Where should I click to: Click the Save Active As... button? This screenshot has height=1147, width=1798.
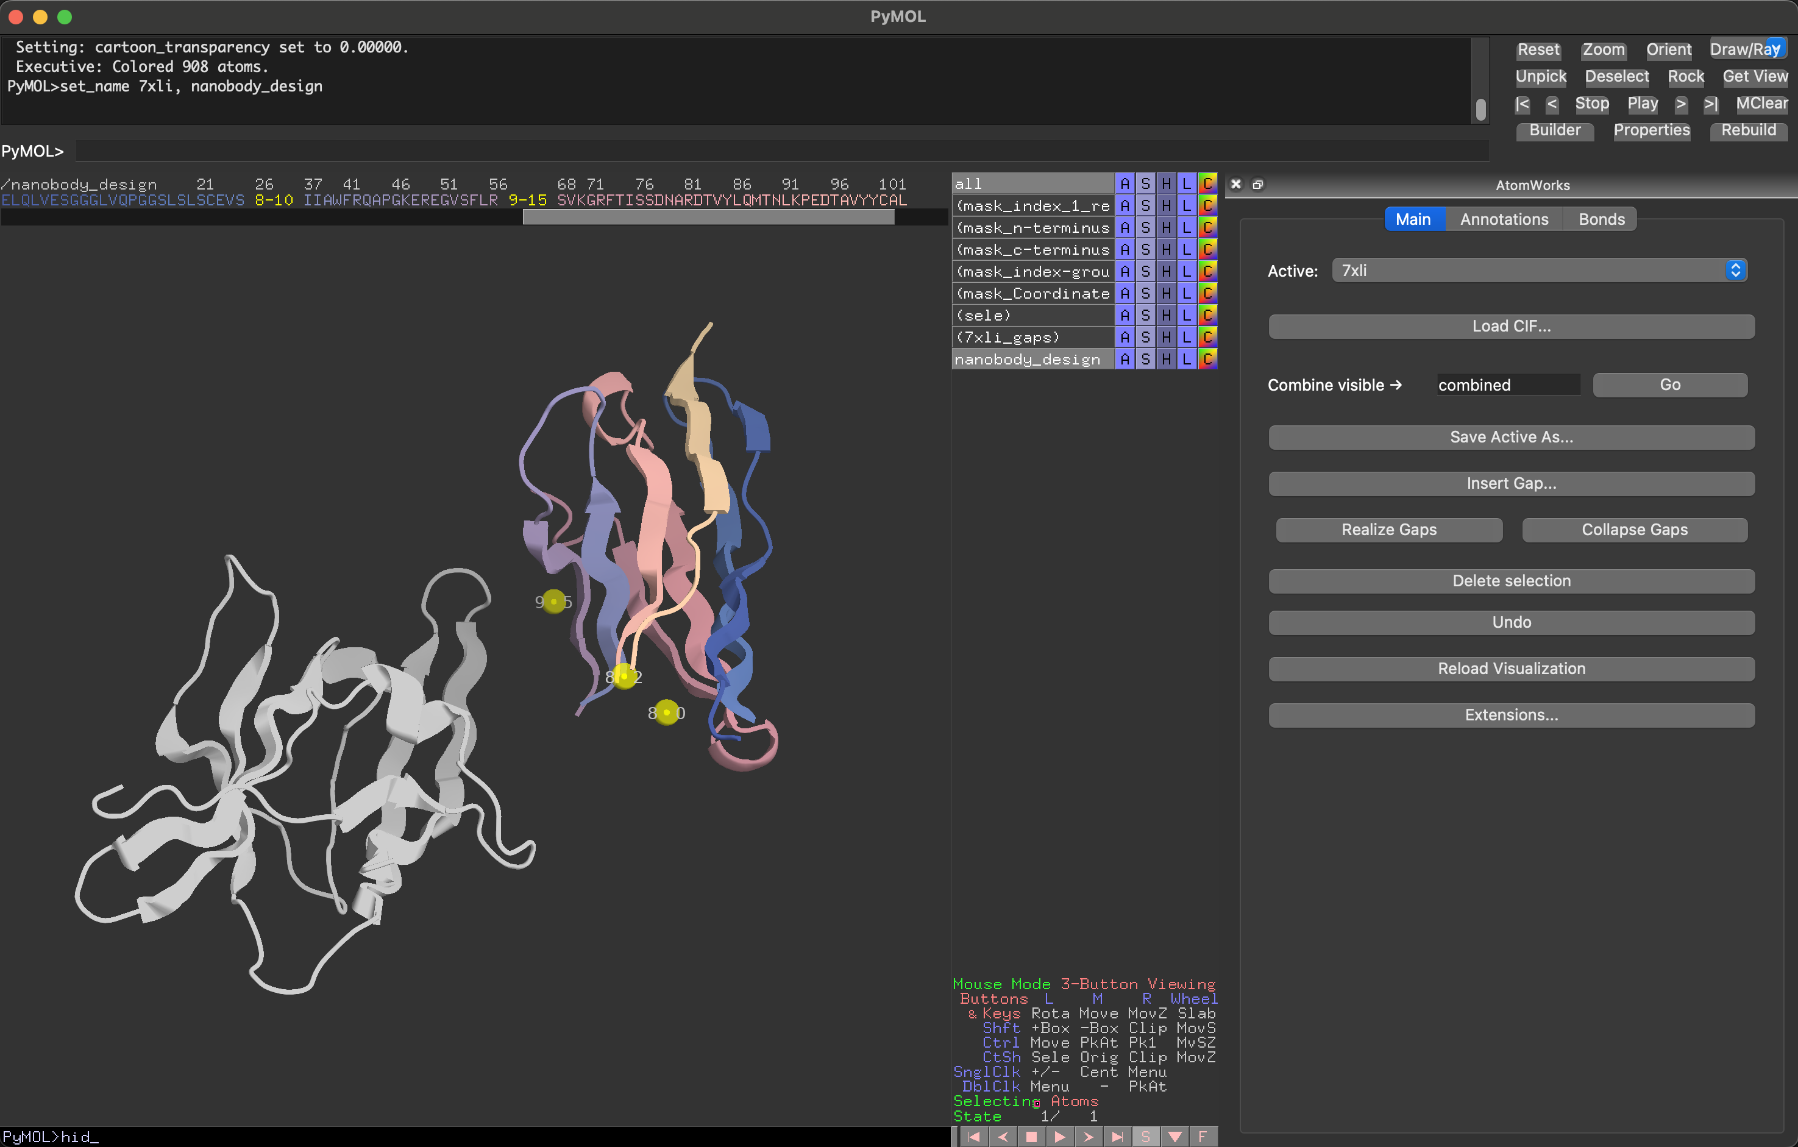1512,437
